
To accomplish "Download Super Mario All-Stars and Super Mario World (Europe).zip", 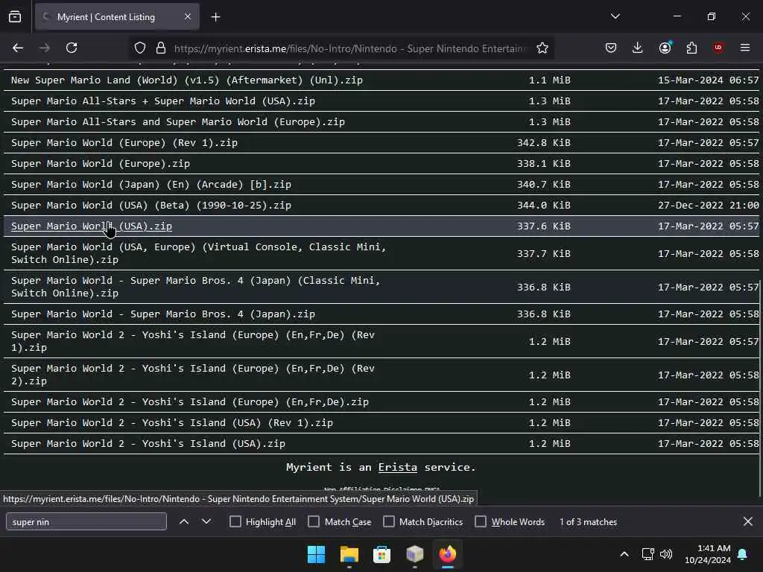I will tap(178, 122).
